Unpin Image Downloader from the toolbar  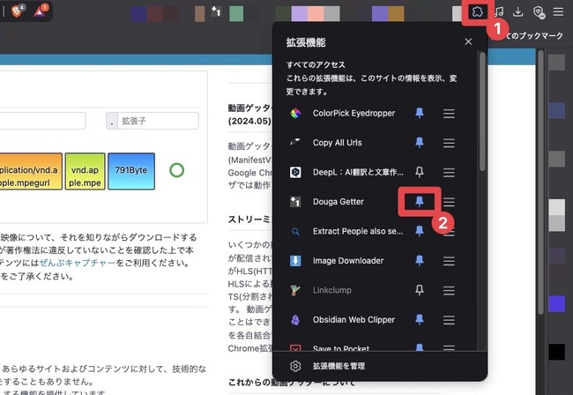coord(420,261)
